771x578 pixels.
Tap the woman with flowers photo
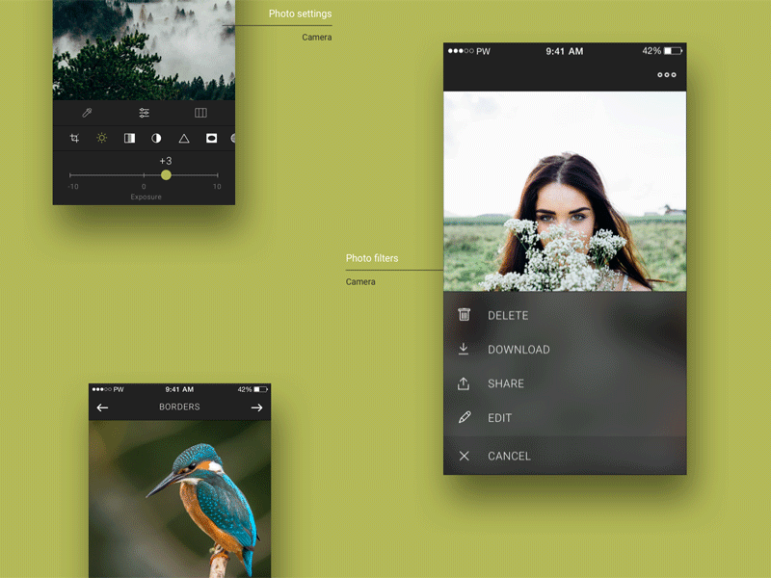(x=565, y=191)
